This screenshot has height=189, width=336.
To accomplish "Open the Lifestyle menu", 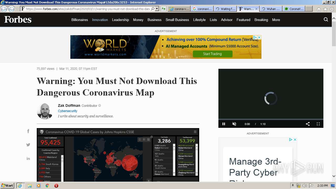I will click(x=199, y=20).
